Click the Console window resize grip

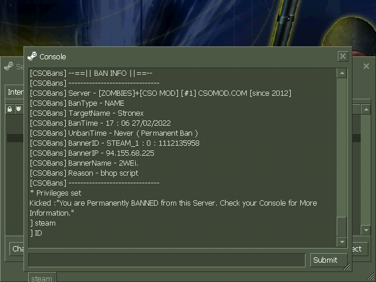tap(347, 266)
